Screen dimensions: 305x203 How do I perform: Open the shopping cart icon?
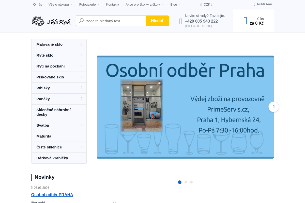(245, 21)
